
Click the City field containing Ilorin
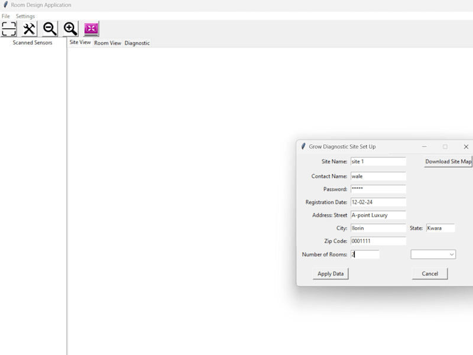coord(378,228)
